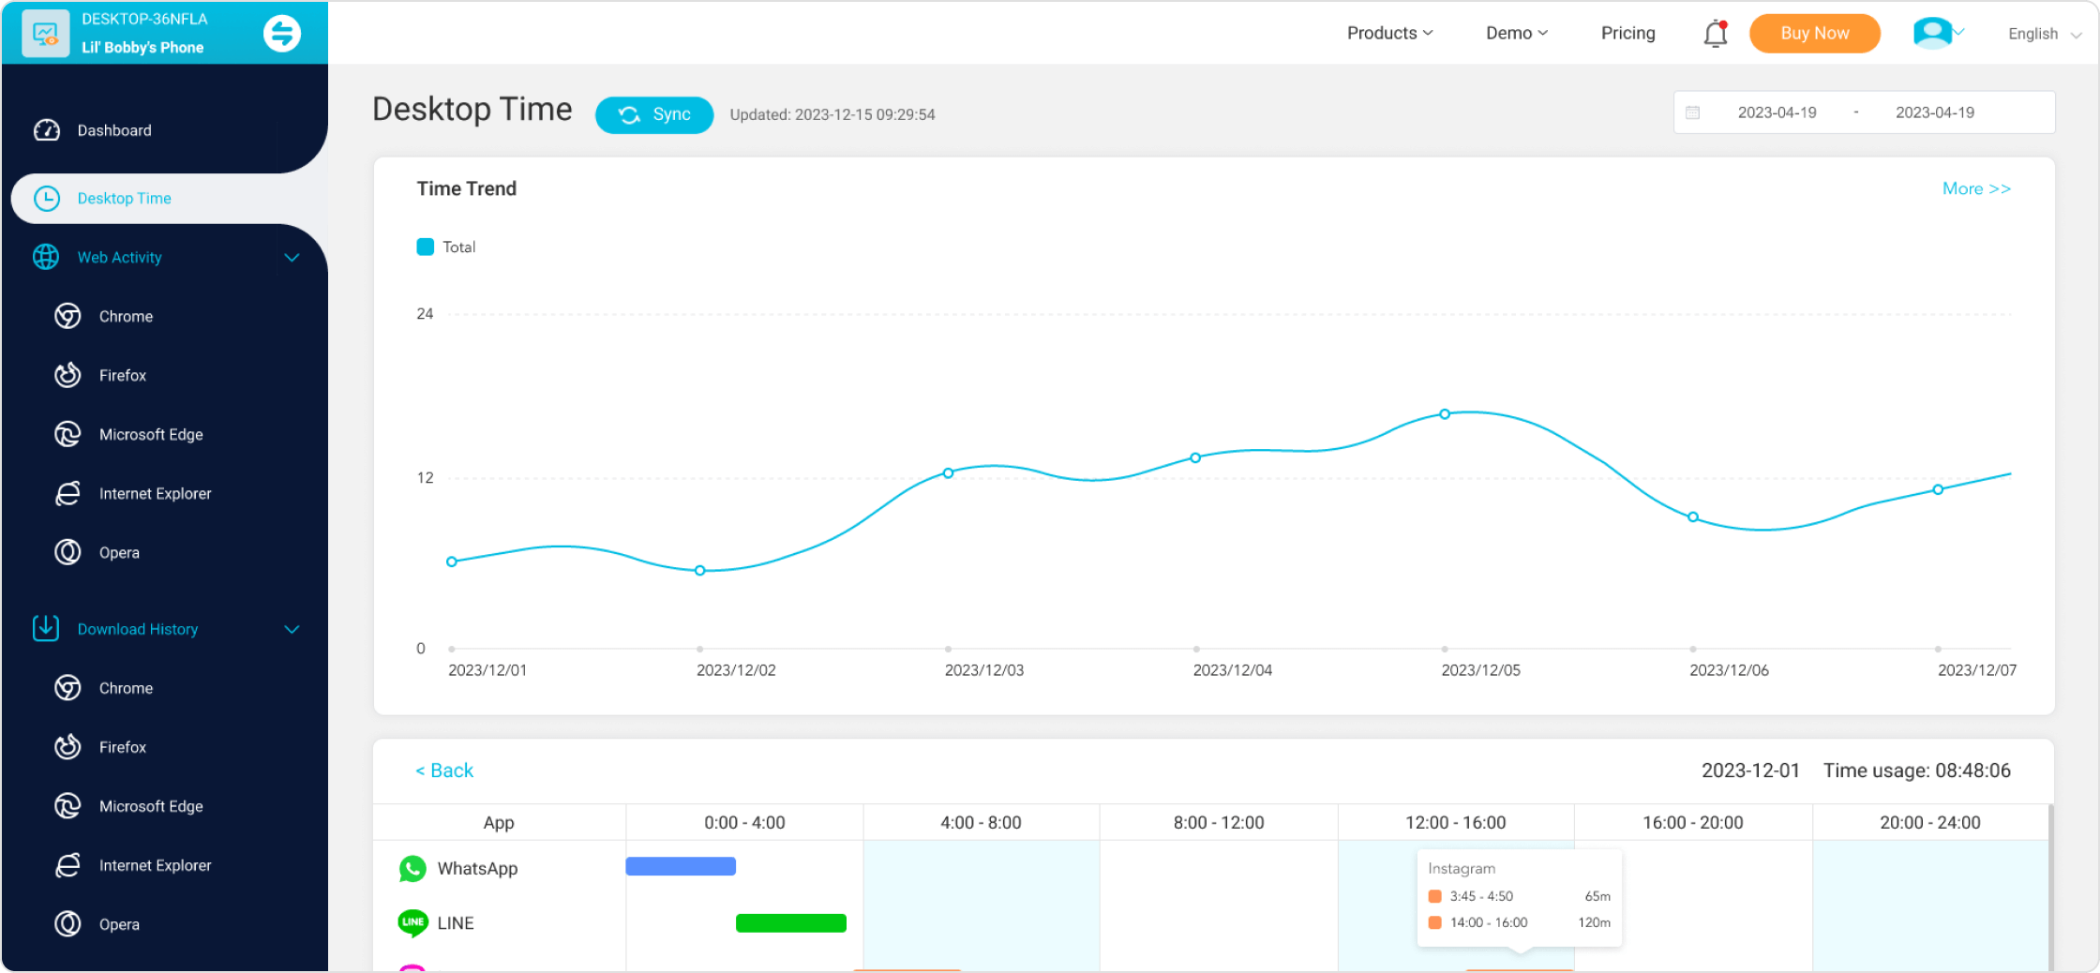Click the 2023/12/06 data point on chart

tap(1693, 516)
